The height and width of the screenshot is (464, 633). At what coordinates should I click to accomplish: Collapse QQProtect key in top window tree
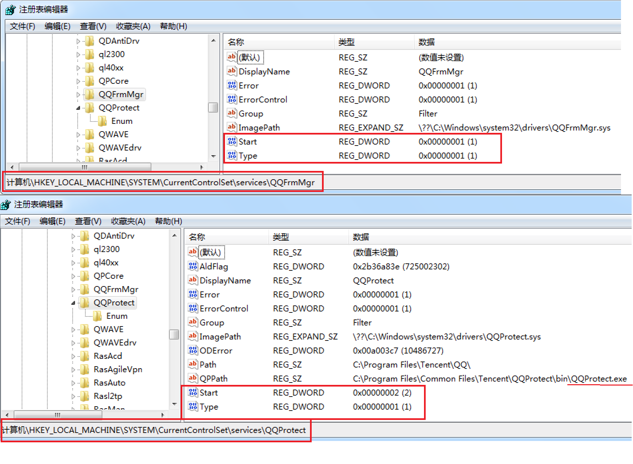point(78,108)
